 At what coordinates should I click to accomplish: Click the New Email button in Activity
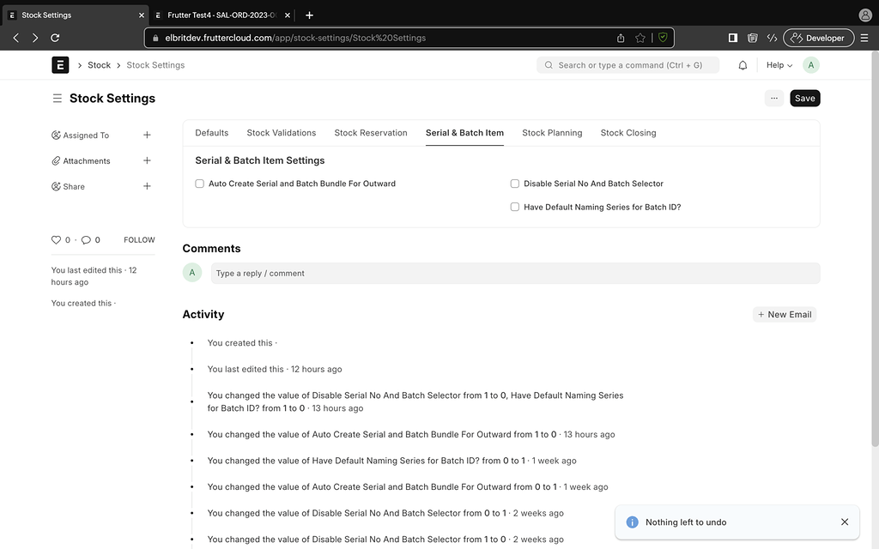point(784,314)
